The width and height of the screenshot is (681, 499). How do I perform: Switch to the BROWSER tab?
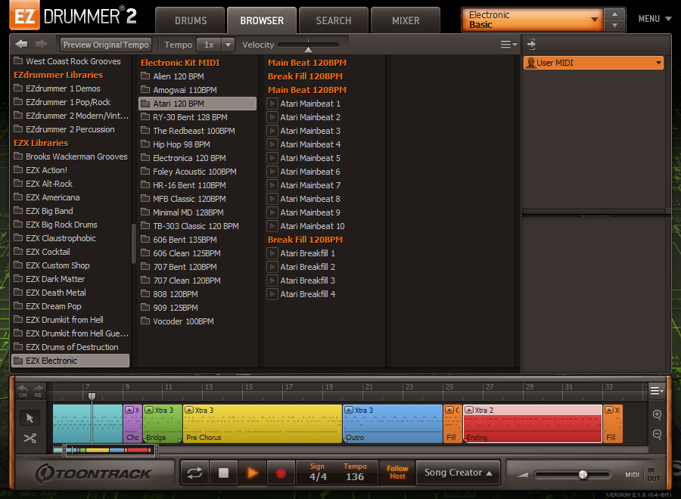pyautogui.click(x=262, y=20)
